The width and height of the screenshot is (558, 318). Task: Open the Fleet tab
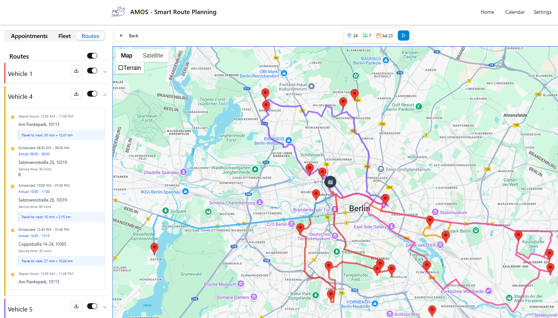tap(64, 36)
